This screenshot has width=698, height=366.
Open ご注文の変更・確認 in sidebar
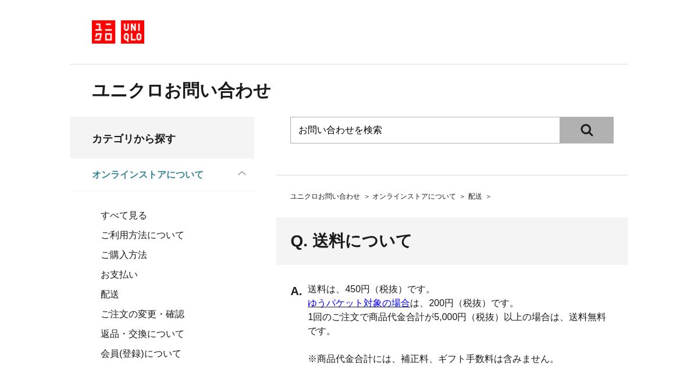(143, 314)
